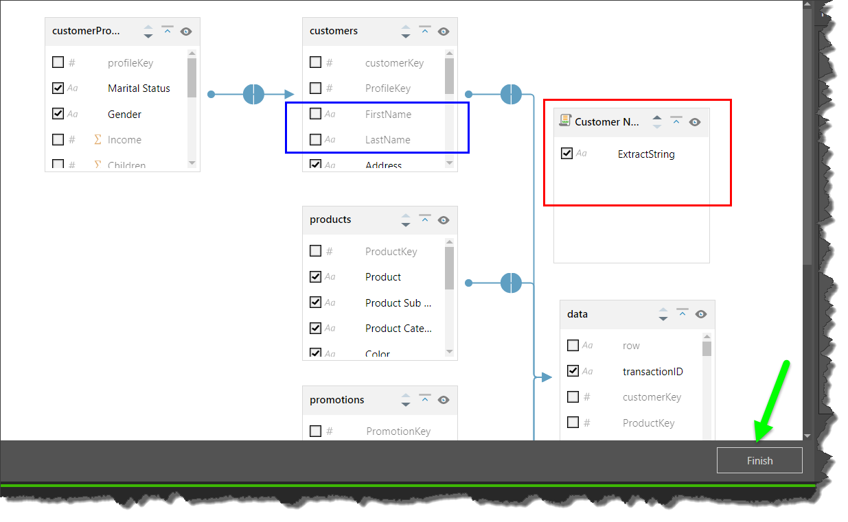
Task: Click scrollbar thumb in customerProfile table
Action: pyautogui.click(x=192, y=77)
